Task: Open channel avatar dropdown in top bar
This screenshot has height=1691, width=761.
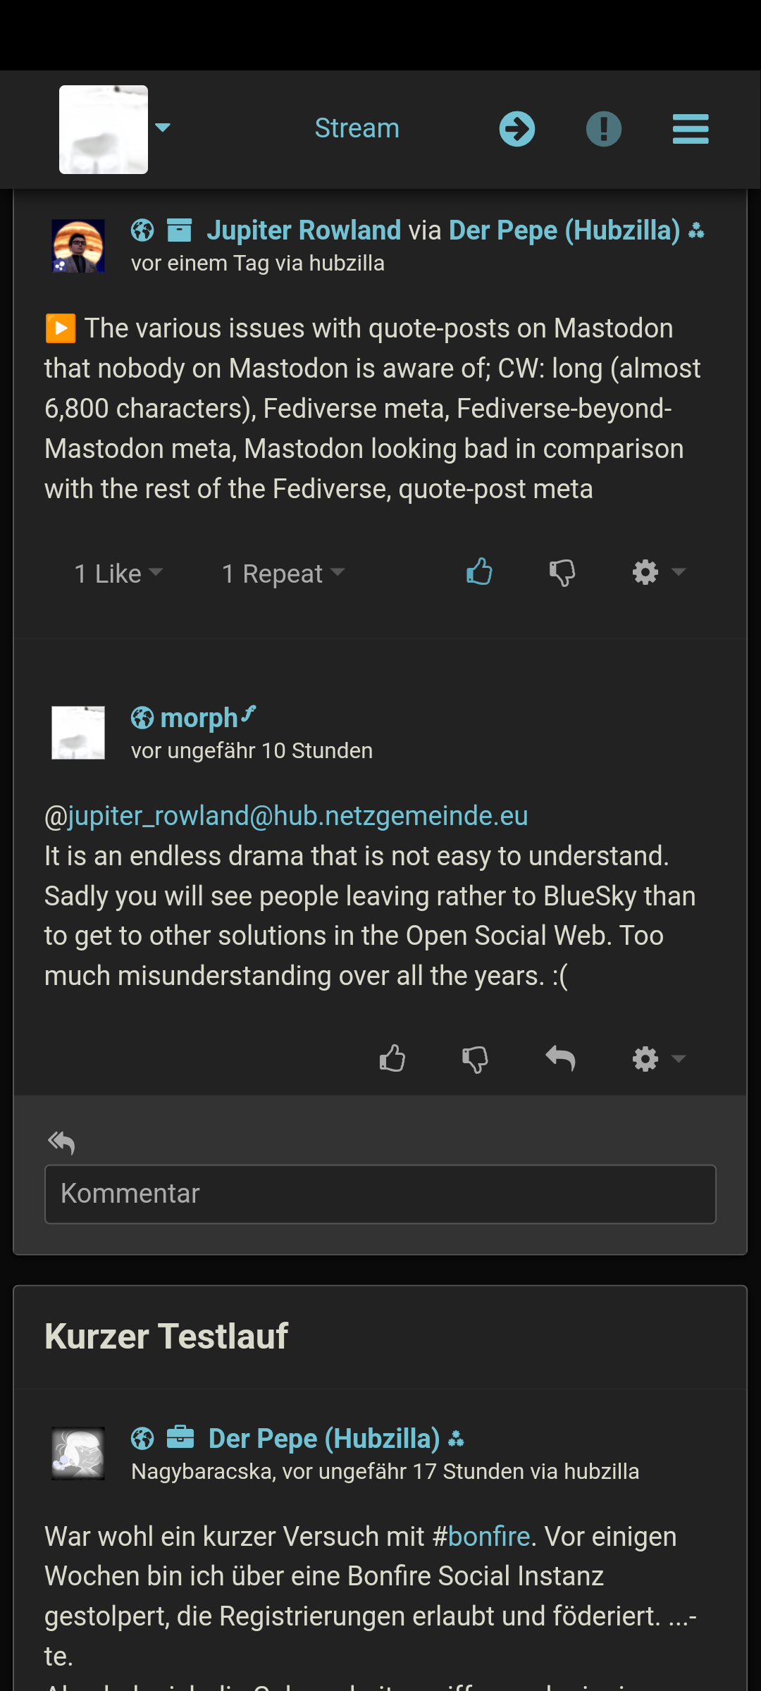Action: click(115, 129)
